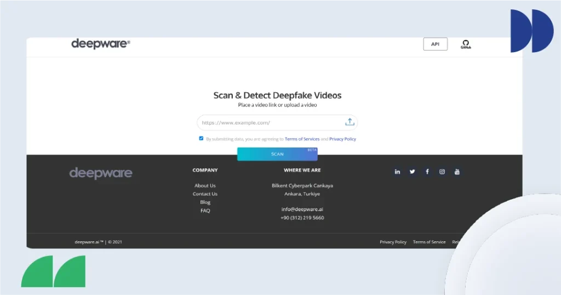Open the YouTube social icon
This screenshot has height=295, width=561.
[457, 172]
